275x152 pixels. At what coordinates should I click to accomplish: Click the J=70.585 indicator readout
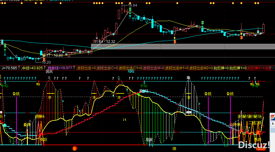(x=10, y=68)
